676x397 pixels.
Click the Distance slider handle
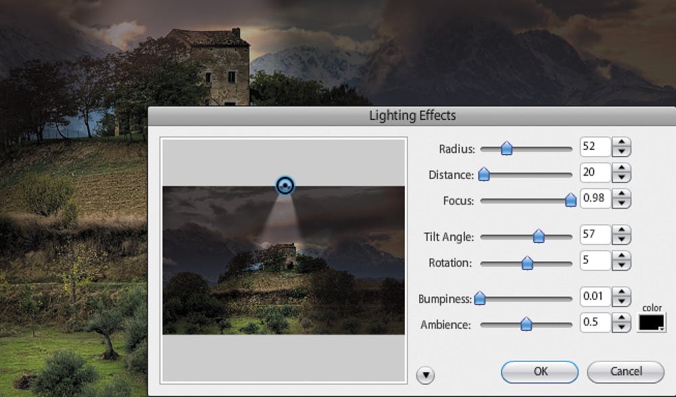[x=484, y=174]
